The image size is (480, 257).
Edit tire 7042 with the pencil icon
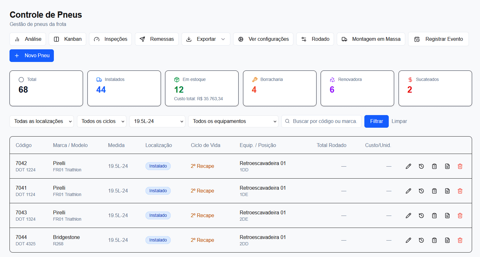coord(408,166)
